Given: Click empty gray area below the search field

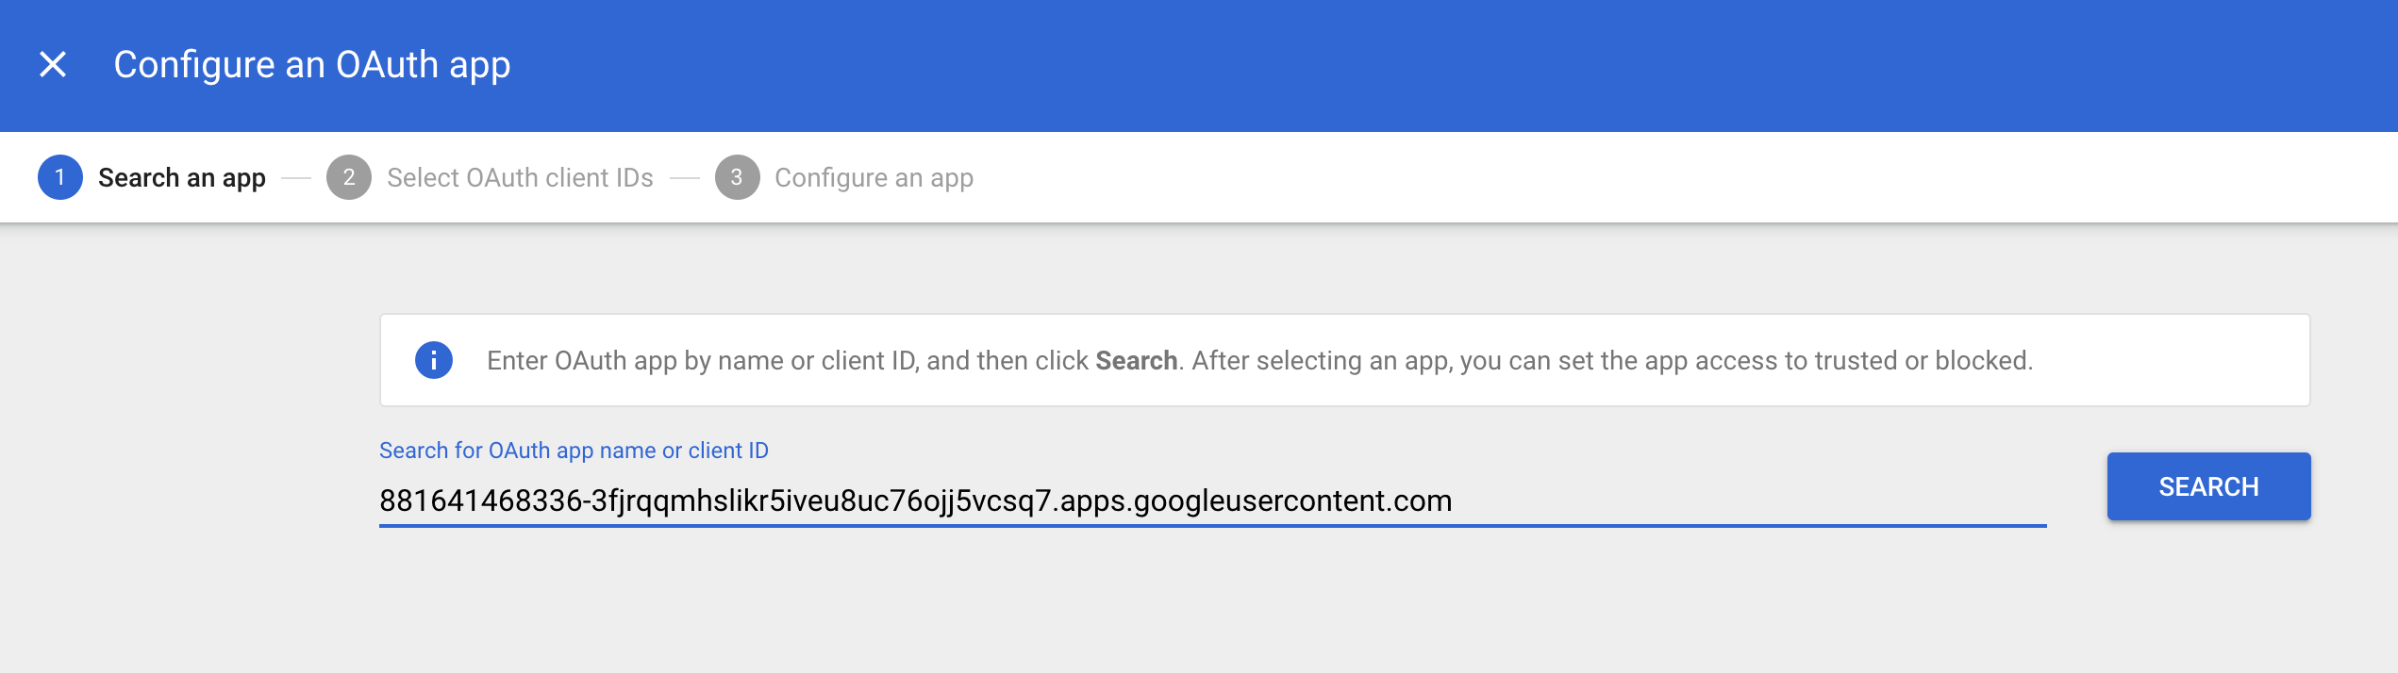Looking at the screenshot, I should pyautogui.click(x=1212, y=603).
